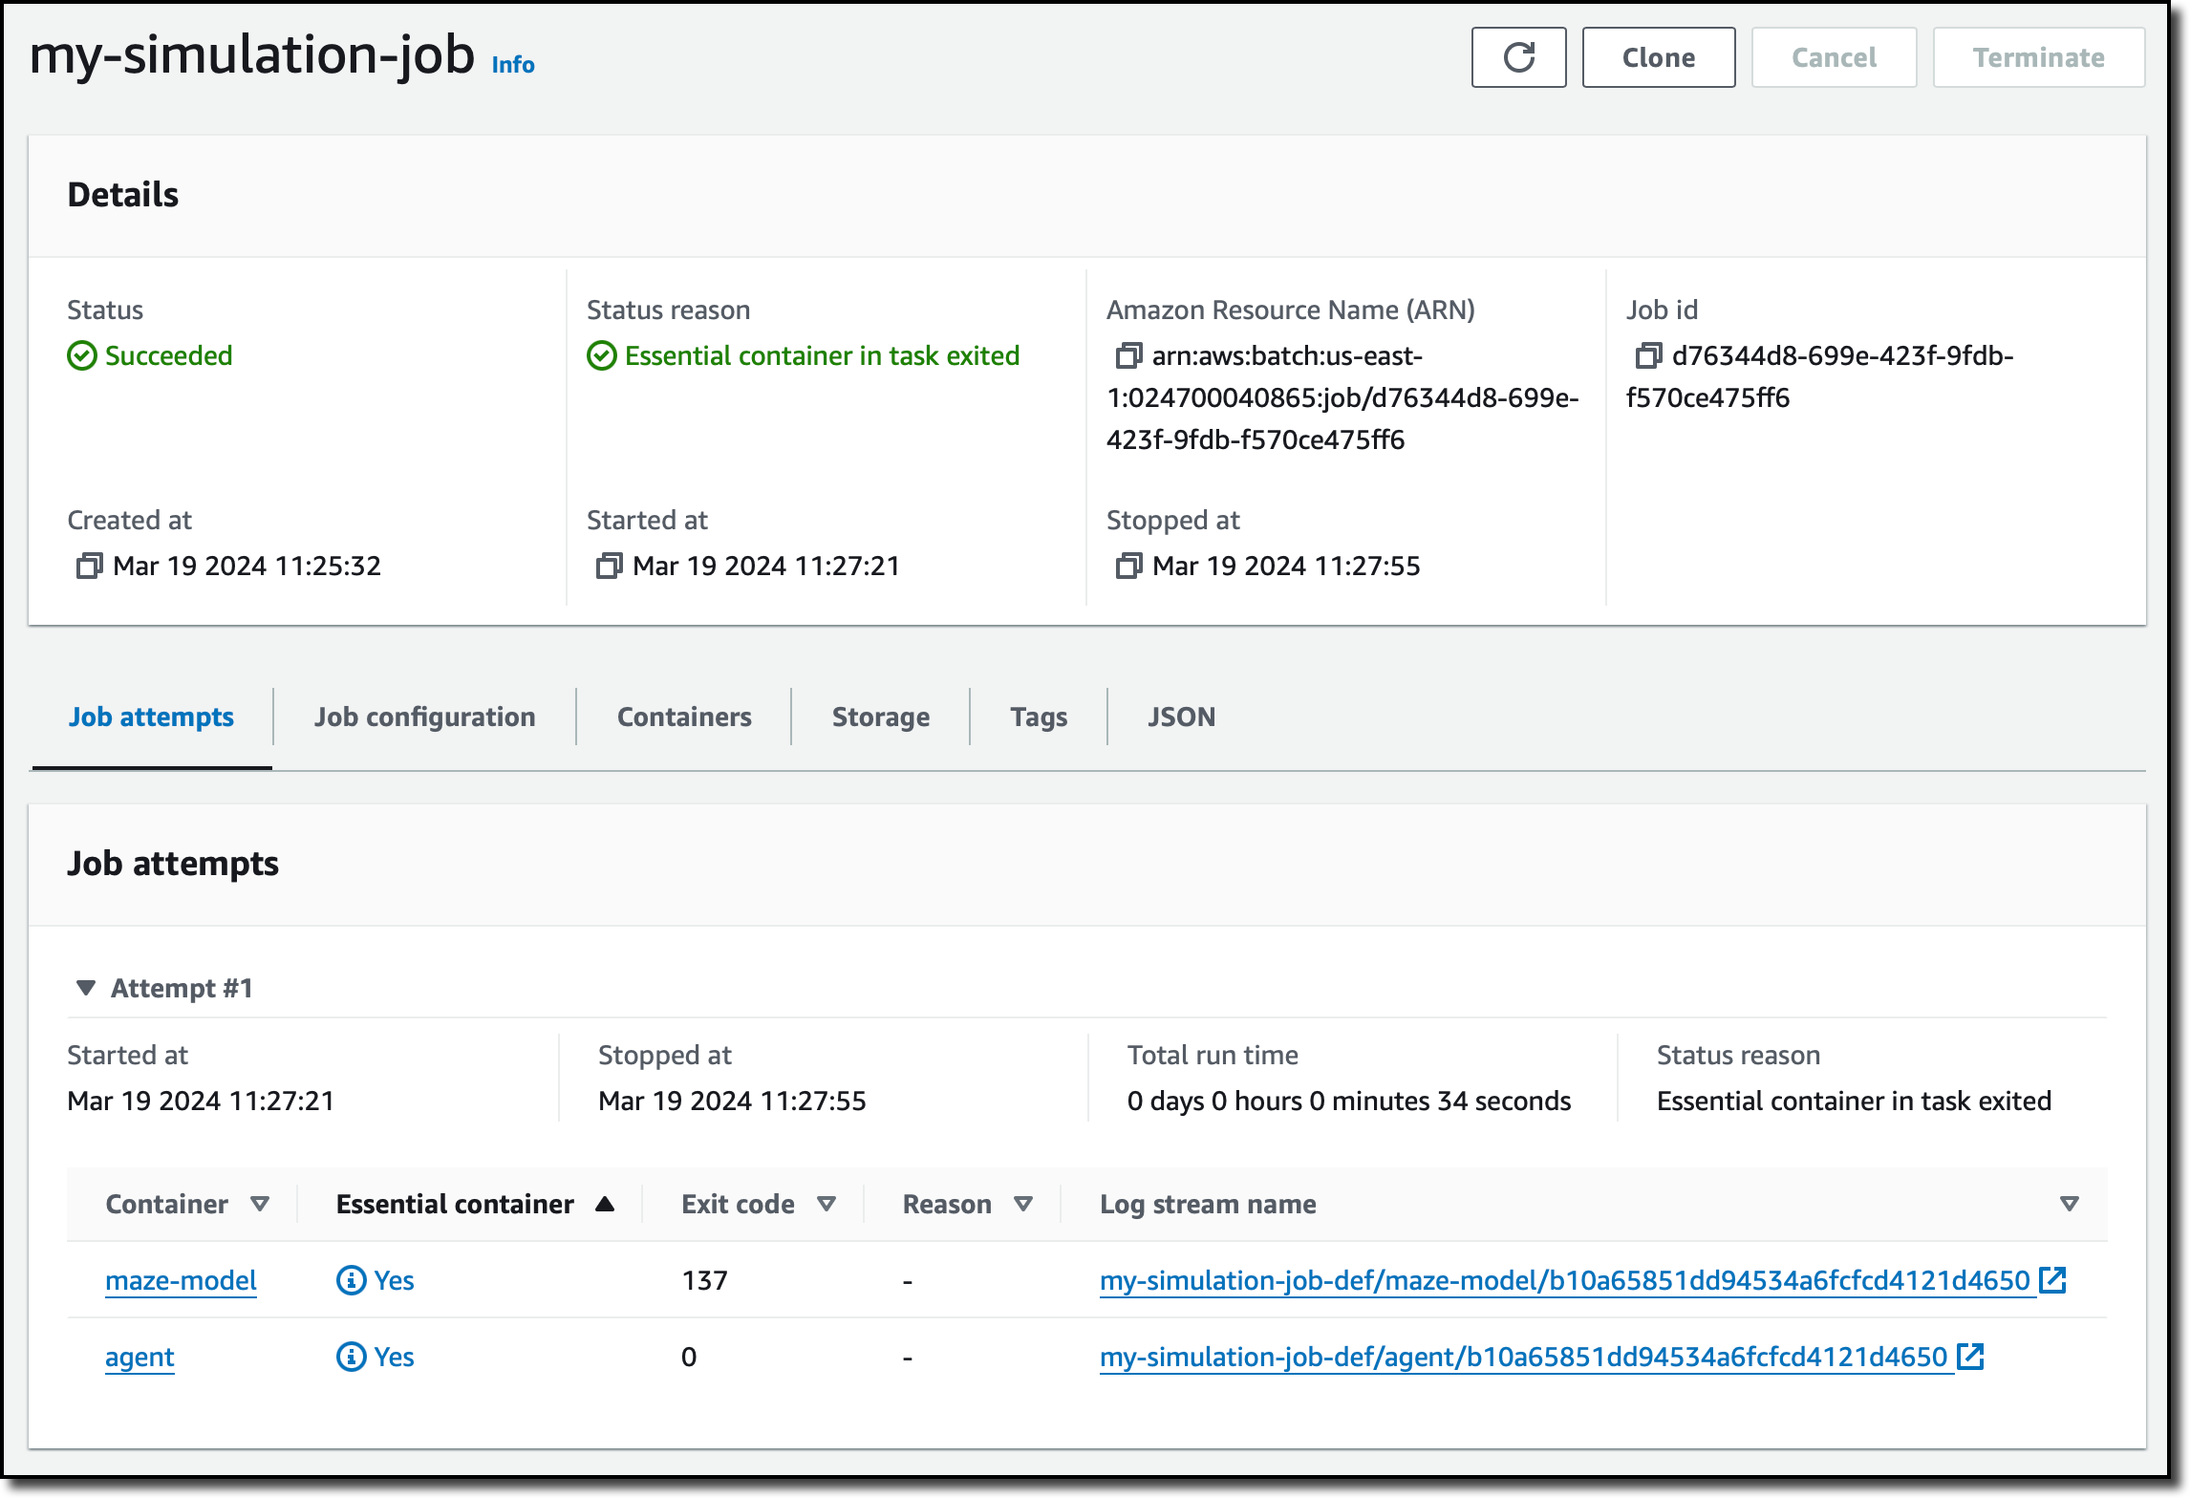Image resolution: width=2190 pixels, height=1498 pixels.
Task: Sort by Exit code column arrow
Action: pos(827,1204)
